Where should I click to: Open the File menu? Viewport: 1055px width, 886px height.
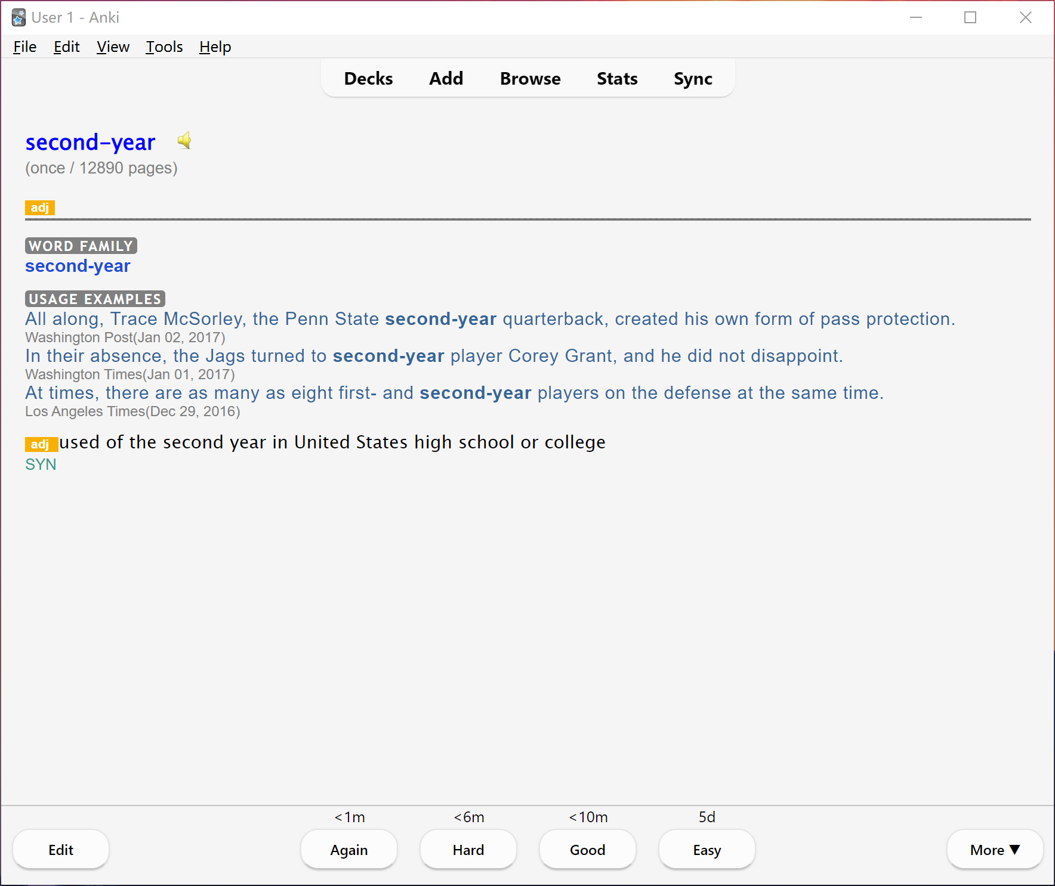click(25, 47)
